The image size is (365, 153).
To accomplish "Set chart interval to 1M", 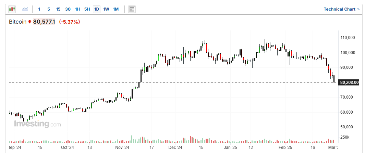I will tap(116, 9).
